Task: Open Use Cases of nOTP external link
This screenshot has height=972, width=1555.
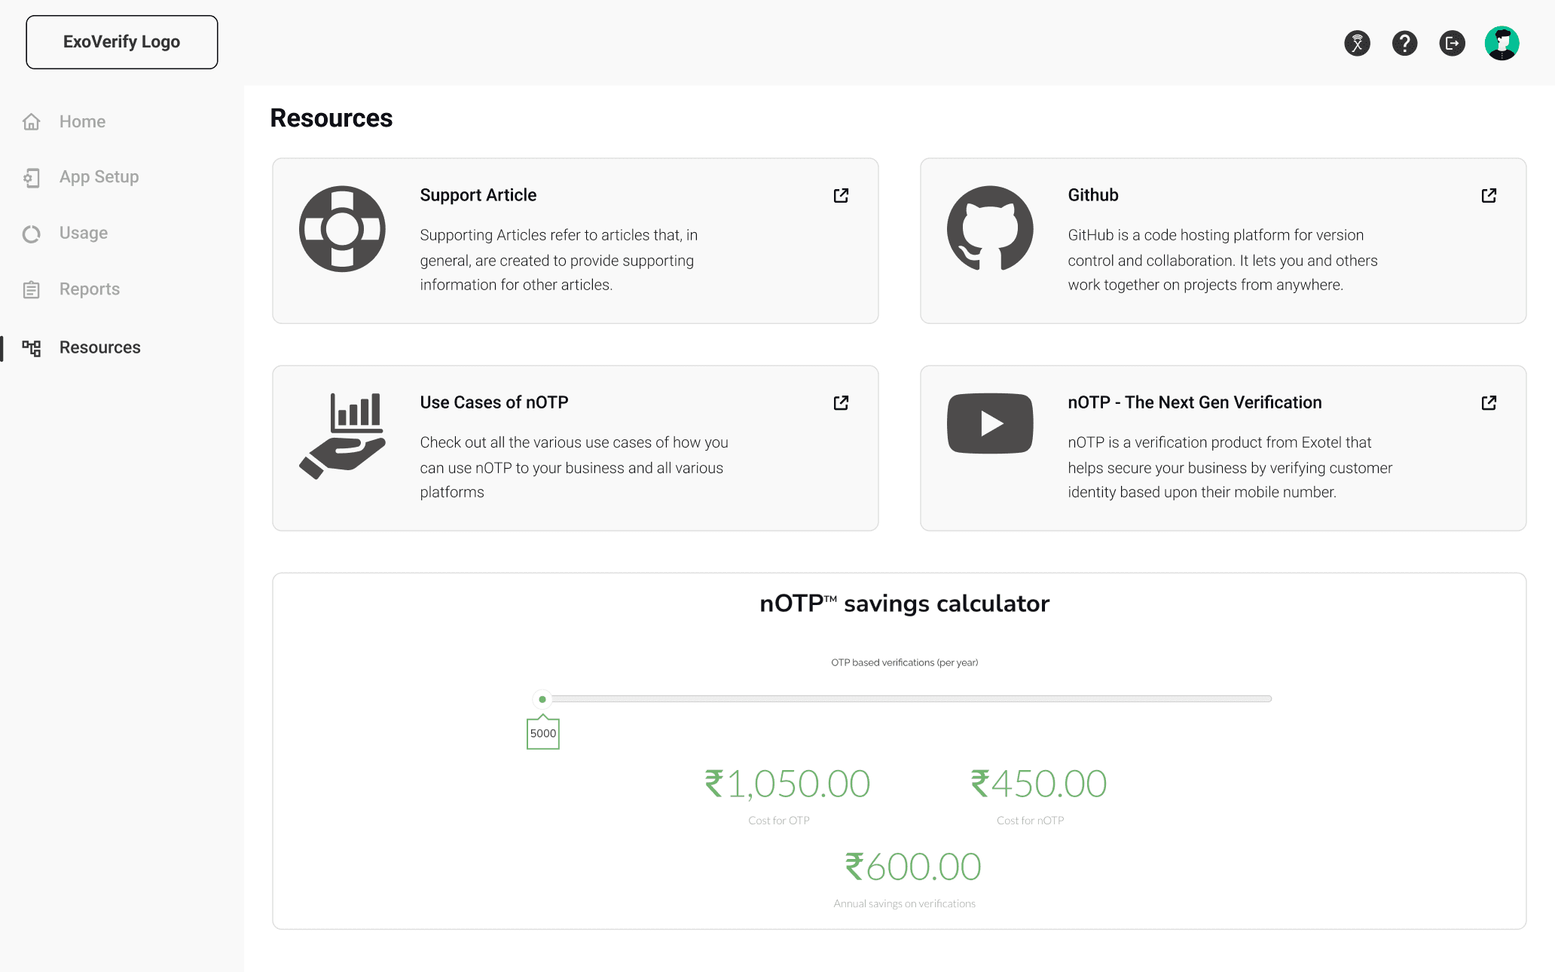Action: coord(841,403)
